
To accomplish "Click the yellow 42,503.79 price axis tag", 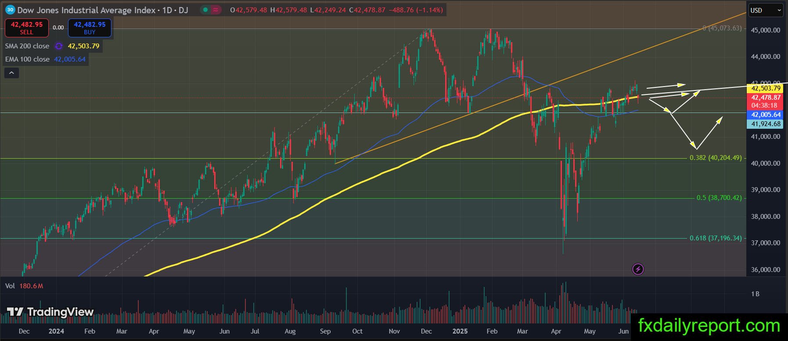I will click(x=766, y=88).
